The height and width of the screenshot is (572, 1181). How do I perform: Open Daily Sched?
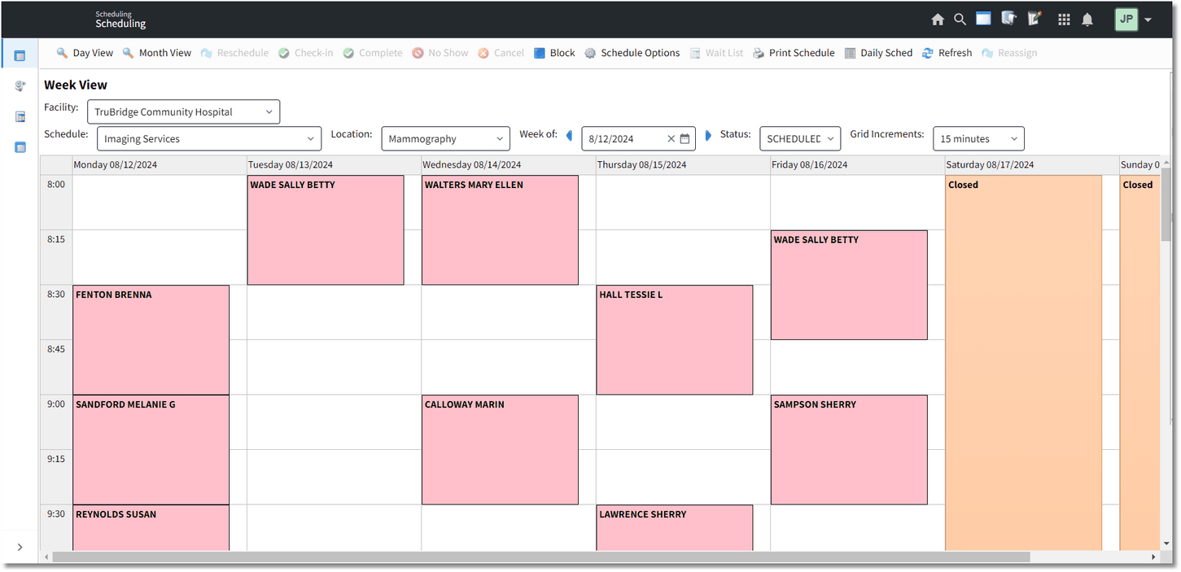coord(878,53)
